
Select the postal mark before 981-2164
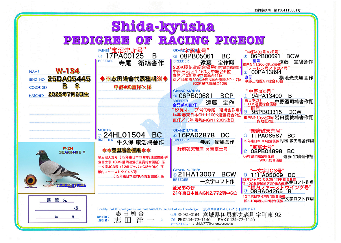coord(180,215)
